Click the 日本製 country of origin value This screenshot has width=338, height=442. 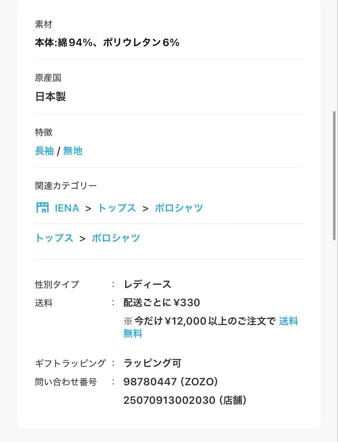[50, 97]
